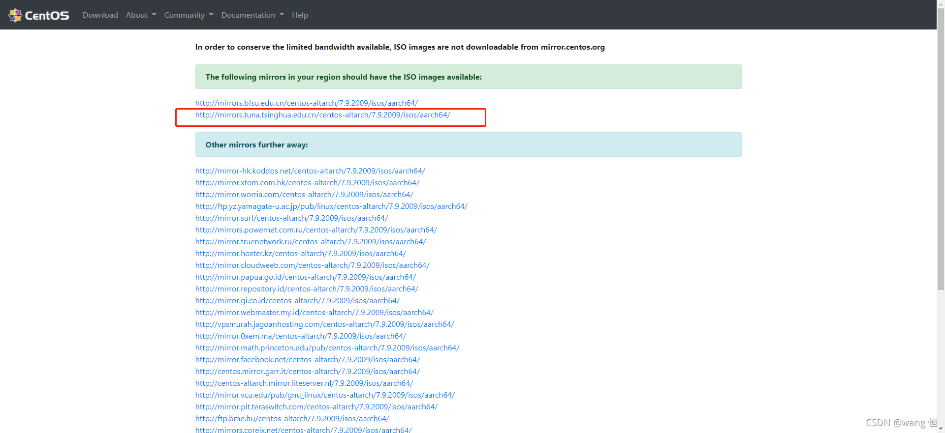This screenshot has height=433, width=945.
Task: Open the mirrors.tuna.tsinghua.edu.cn mirror link
Action: (x=322, y=115)
